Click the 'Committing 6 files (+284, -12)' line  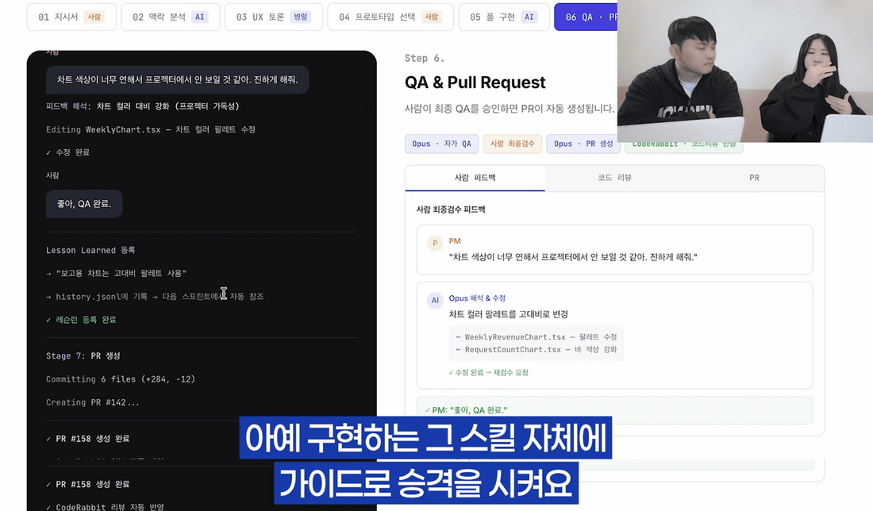click(121, 379)
